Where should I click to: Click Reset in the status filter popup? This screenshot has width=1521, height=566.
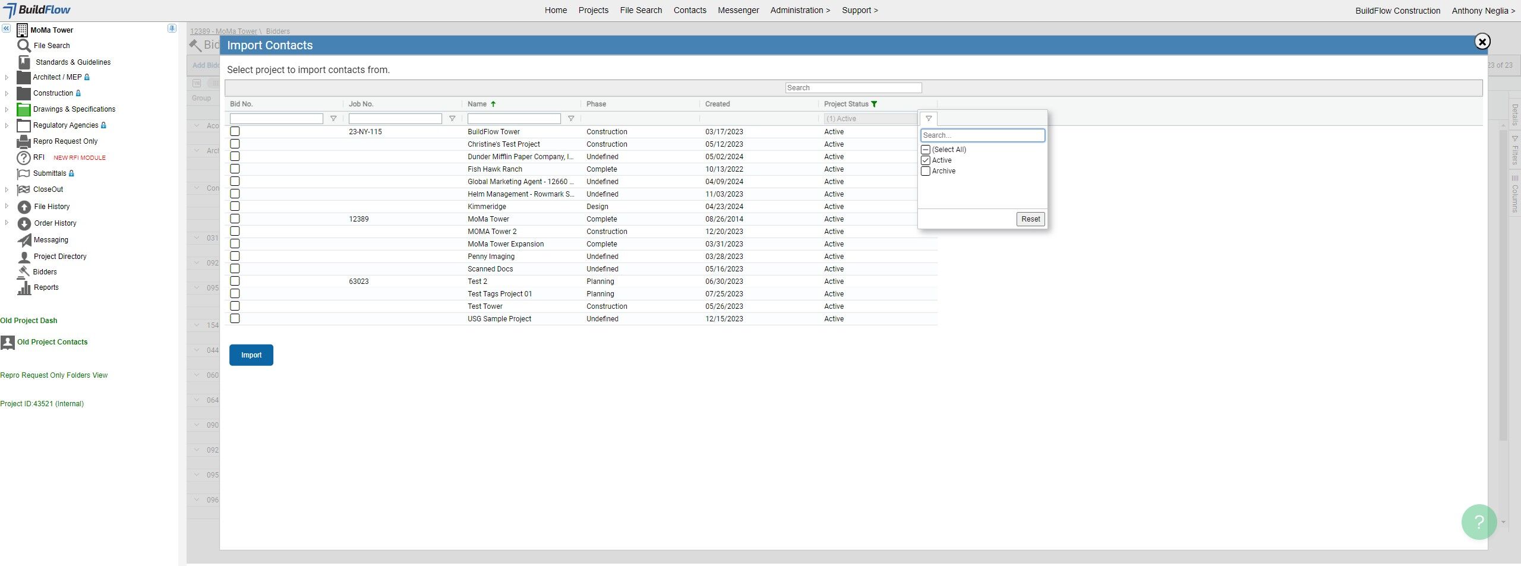pos(1030,219)
